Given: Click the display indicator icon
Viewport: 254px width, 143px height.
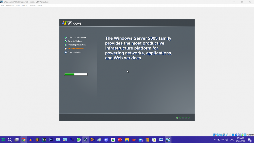Looking at the screenshot, I should [233, 135].
